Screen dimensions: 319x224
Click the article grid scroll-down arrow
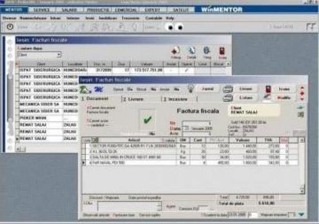click(x=302, y=191)
